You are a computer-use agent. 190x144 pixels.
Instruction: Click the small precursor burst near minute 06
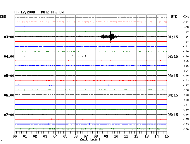pyautogui.click(x=79, y=36)
